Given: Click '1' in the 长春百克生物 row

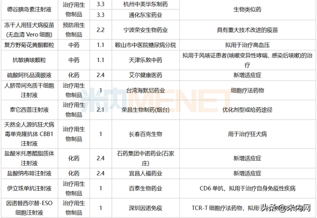Looking at the screenshot, I should 101,134.
